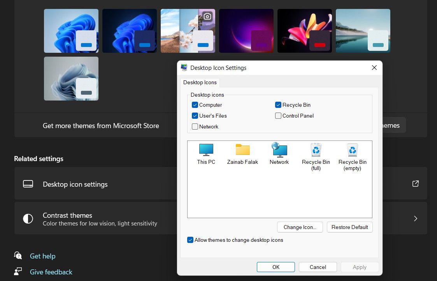Uncheck Allow themes to change desktop icons
437x281 pixels.
pos(190,240)
